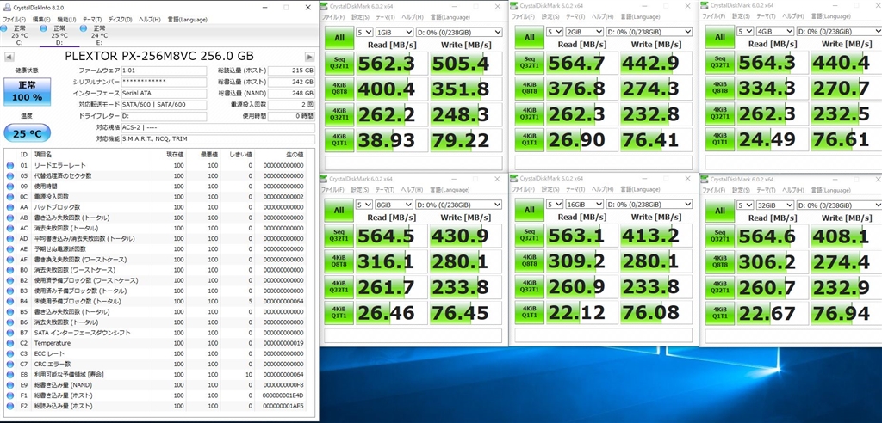Click raw value 000000001E4D in row F1
882x423 pixels.
283,396
